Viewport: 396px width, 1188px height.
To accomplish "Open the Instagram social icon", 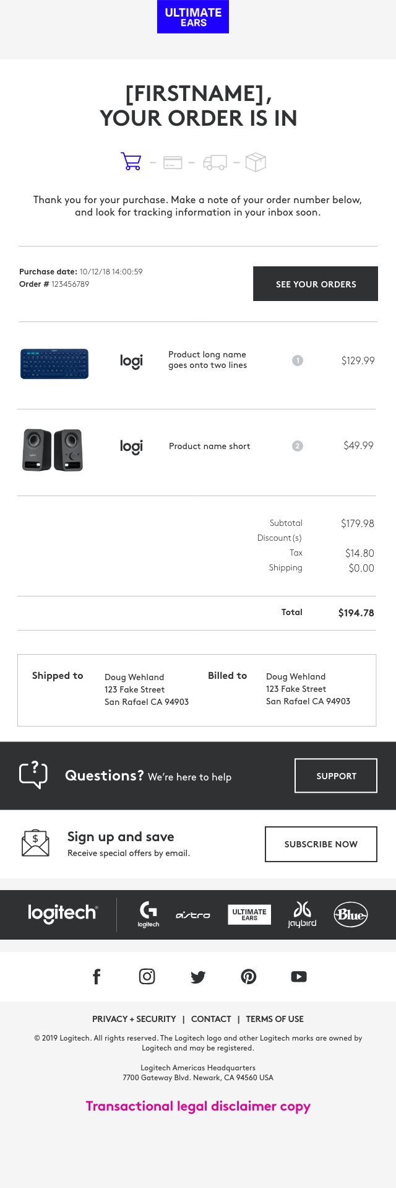I will [147, 977].
